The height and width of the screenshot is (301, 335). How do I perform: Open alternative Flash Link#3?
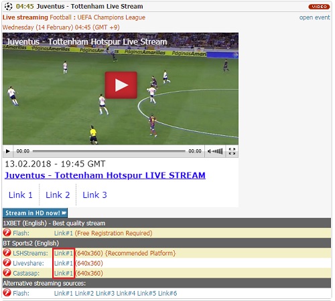[105, 293]
